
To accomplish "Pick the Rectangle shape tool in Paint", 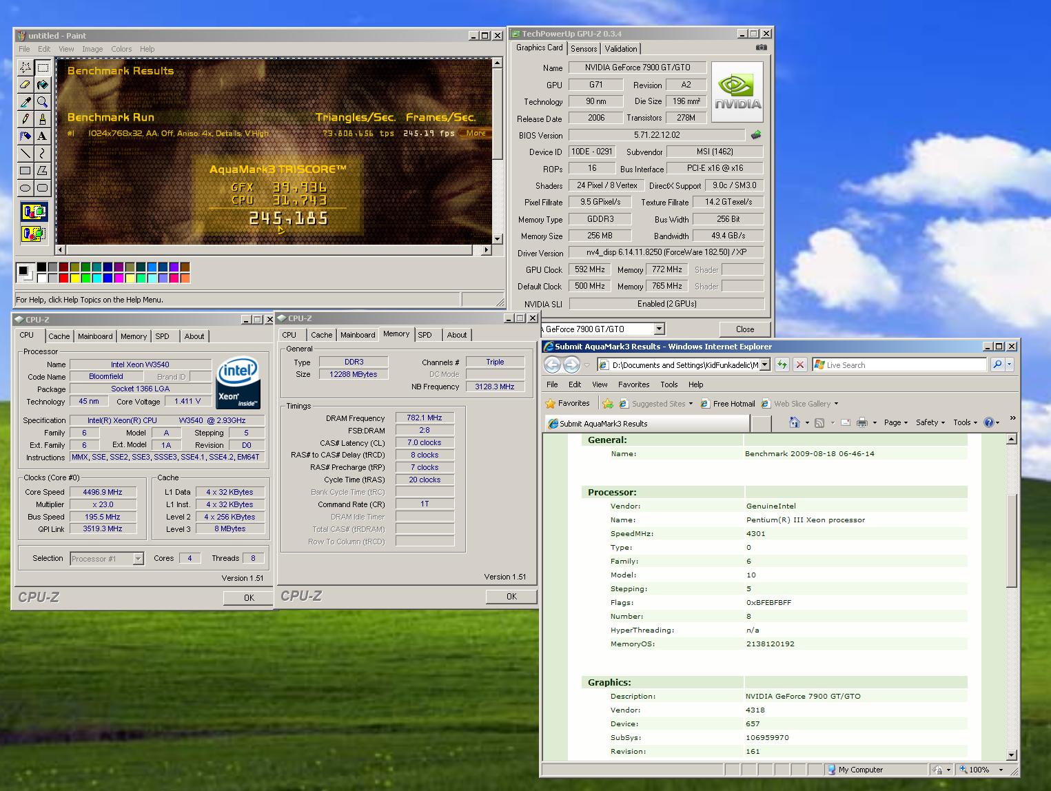I will point(25,170).
